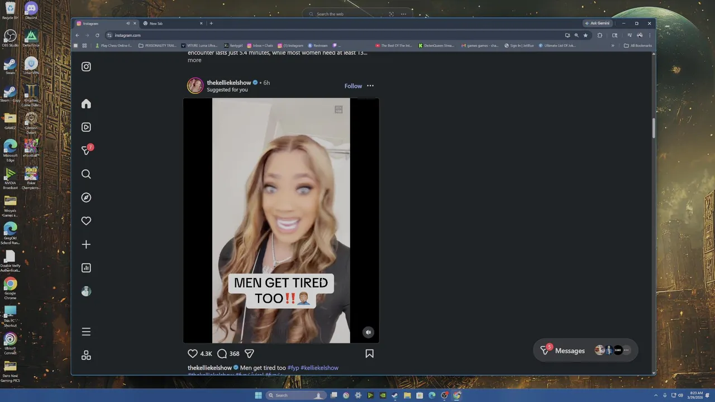This screenshot has height=402, width=715.
Task: Open the Search magnifier in Instagram sidebar
Action: click(x=86, y=174)
